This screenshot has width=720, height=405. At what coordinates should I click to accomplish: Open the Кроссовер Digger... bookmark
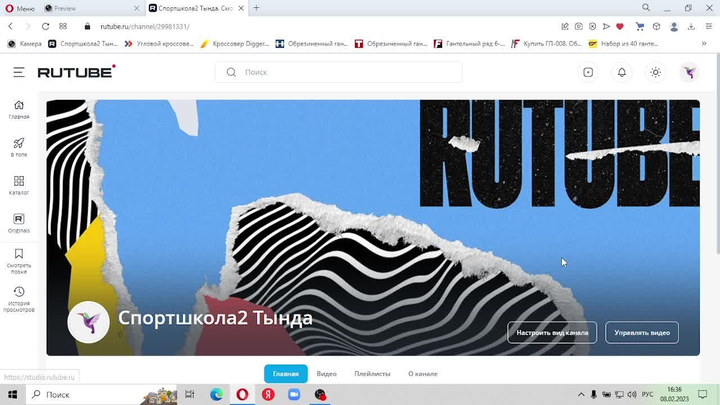coord(235,43)
